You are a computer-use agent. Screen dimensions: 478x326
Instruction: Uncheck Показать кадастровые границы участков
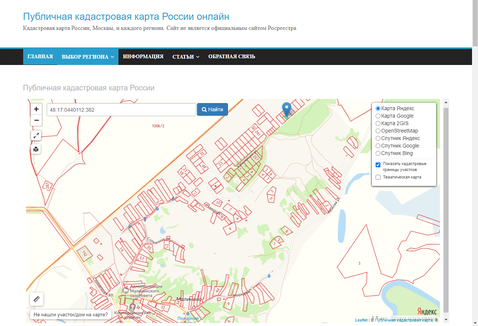click(x=378, y=165)
